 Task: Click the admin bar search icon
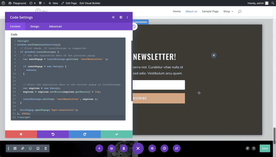click(273, 3)
